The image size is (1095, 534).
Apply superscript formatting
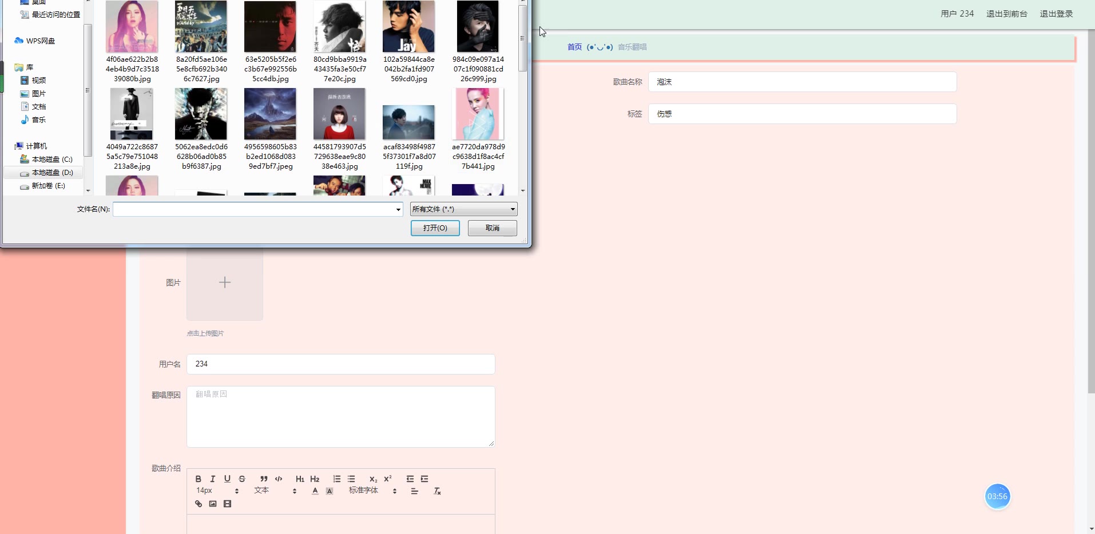click(387, 479)
